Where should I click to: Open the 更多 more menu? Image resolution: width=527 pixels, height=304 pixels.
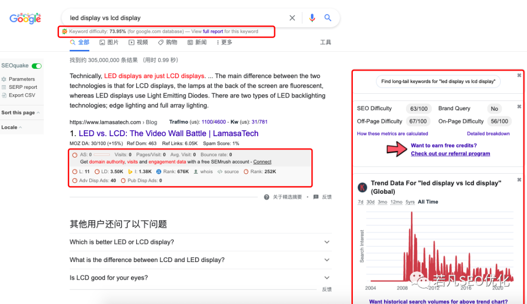224,42
